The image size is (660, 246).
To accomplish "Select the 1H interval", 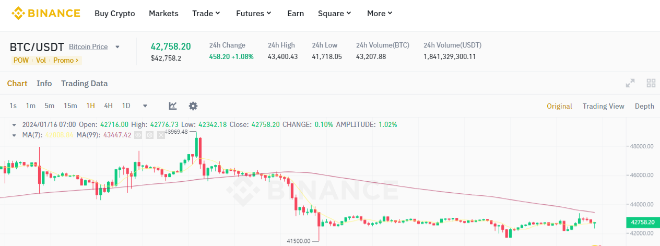I will click(x=90, y=106).
